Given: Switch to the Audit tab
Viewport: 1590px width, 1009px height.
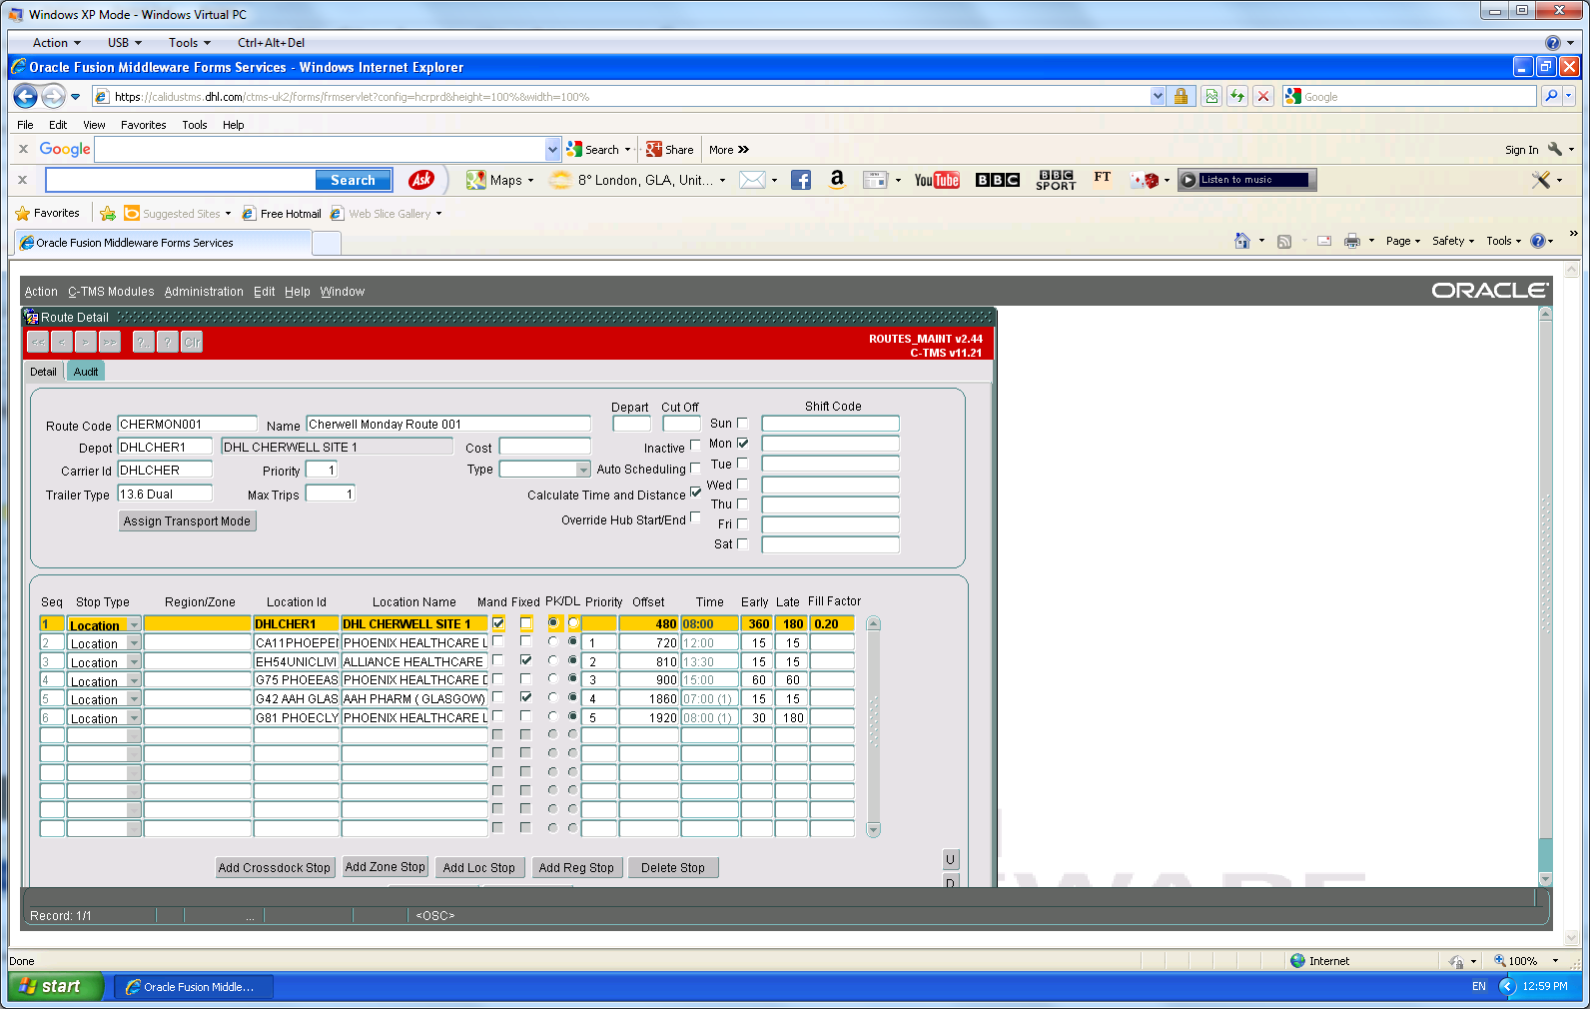Looking at the screenshot, I should click(x=86, y=372).
